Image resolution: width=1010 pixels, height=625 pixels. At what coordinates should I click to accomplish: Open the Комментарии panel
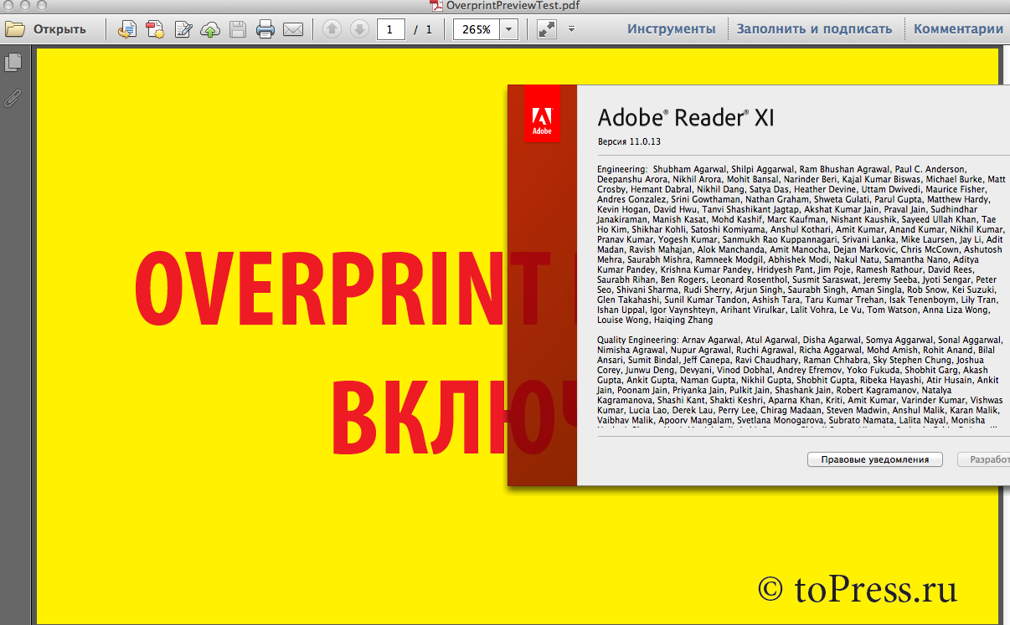(958, 28)
